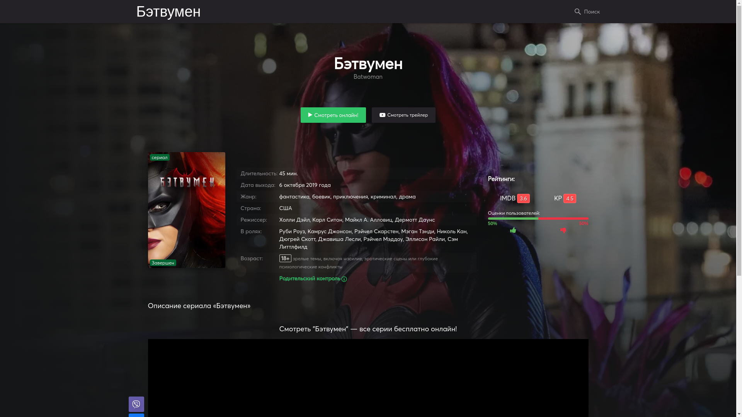Screen dimensions: 742x417
Task: Click the black video player area
Action: click(368, 378)
